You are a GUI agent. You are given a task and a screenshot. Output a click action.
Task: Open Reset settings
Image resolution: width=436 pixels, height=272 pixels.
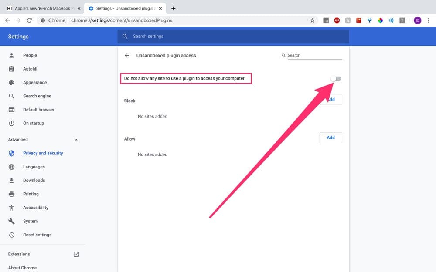pyautogui.click(x=37, y=235)
